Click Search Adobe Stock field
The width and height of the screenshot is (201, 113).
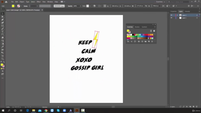coord(178,2)
